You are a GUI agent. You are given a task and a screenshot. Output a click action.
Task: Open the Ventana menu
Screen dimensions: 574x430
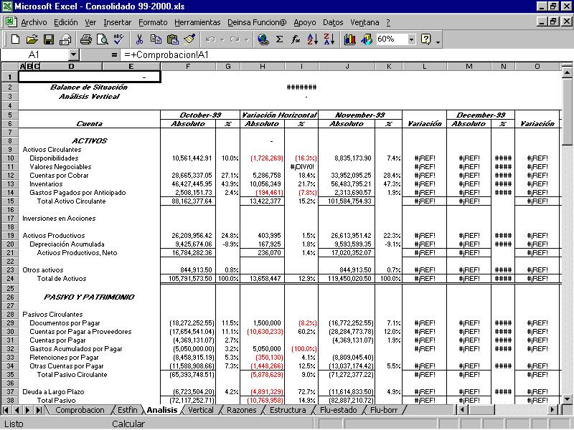tap(364, 22)
